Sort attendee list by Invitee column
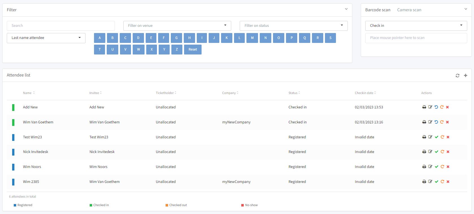The image size is (474, 214). tap(95, 93)
